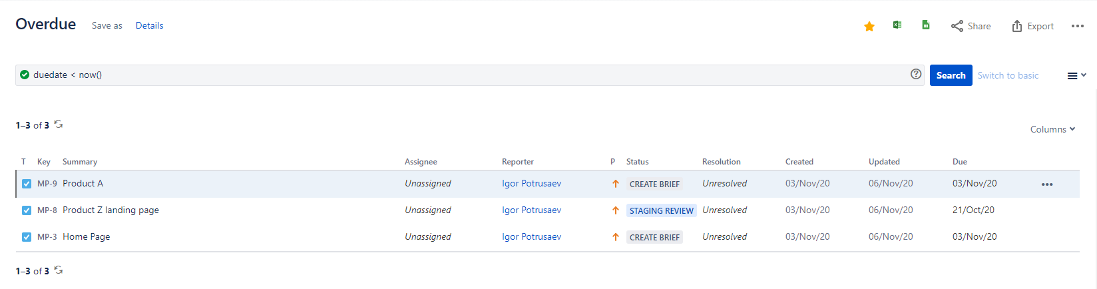
Task: Open the more actions ellipsis in the header
Action: 1077,26
